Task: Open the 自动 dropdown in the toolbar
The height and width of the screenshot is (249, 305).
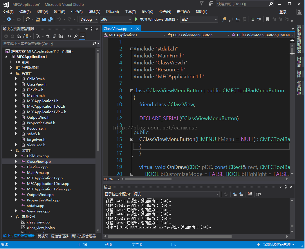Action: click(199, 19)
